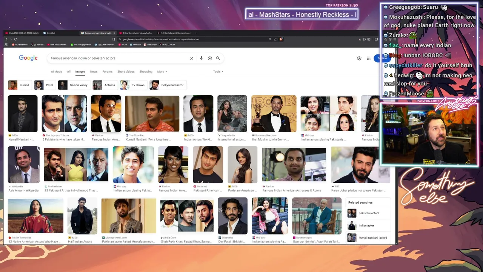Open the Livestreamfail bookmark
This screenshot has width=483, height=272.
click(20, 45)
